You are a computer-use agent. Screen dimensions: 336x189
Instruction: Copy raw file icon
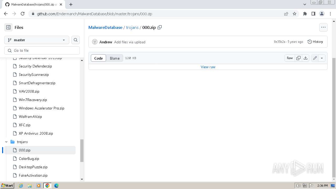coord(298,58)
